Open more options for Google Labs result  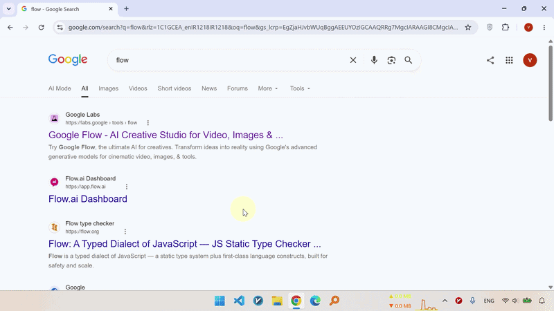pos(148,123)
